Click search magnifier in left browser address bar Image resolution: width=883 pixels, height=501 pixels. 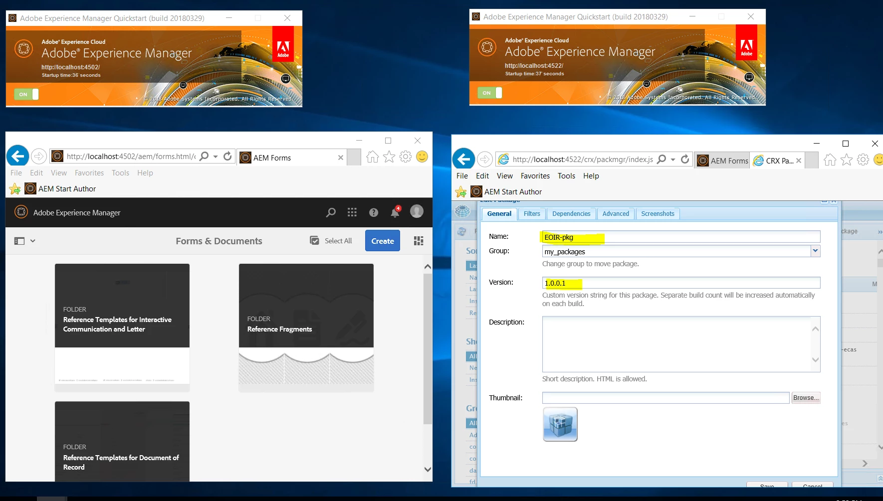coord(204,156)
